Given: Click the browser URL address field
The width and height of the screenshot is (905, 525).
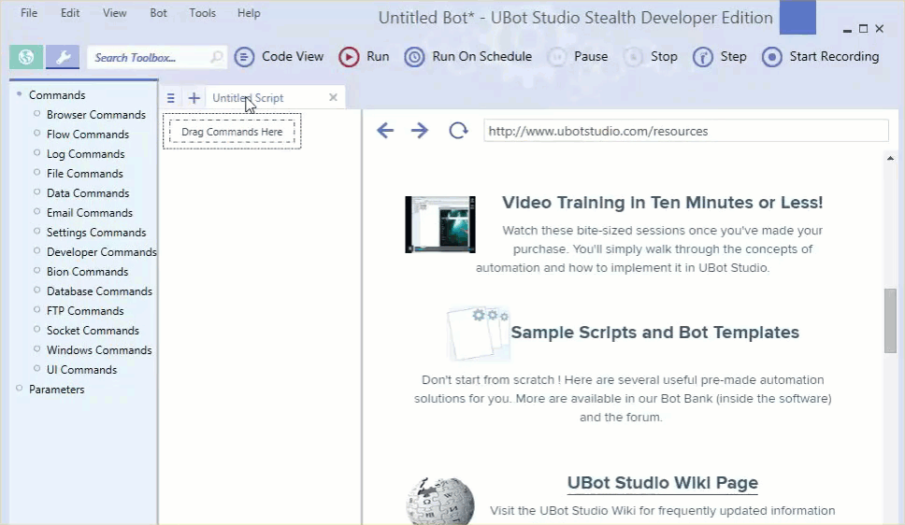Looking at the screenshot, I should tap(685, 131).
